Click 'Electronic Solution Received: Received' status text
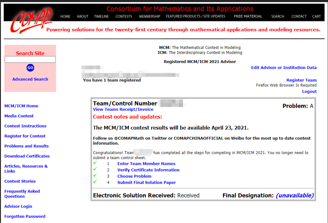This screenshot has width=328, height=223. click(146, 195)
